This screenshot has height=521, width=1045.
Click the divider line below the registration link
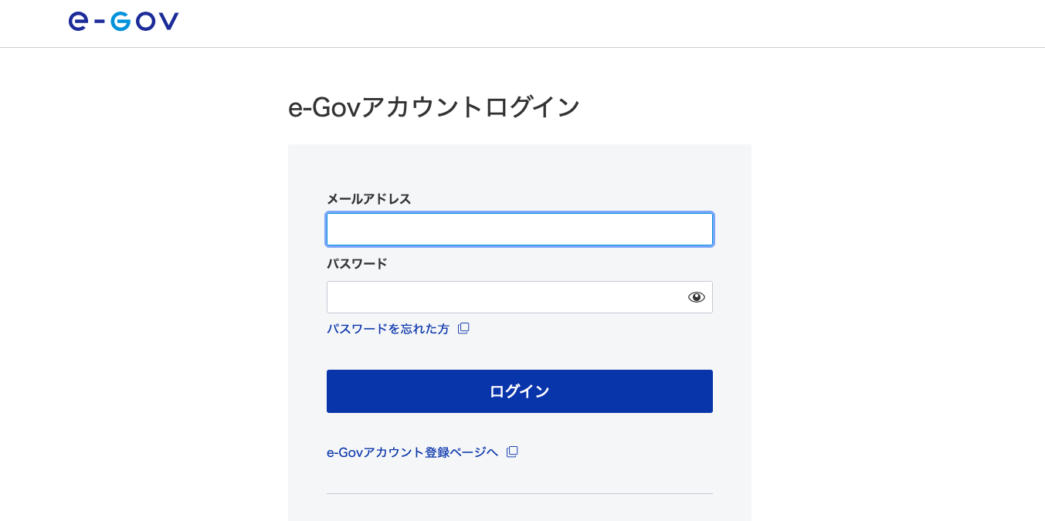(x=520, y=493)
